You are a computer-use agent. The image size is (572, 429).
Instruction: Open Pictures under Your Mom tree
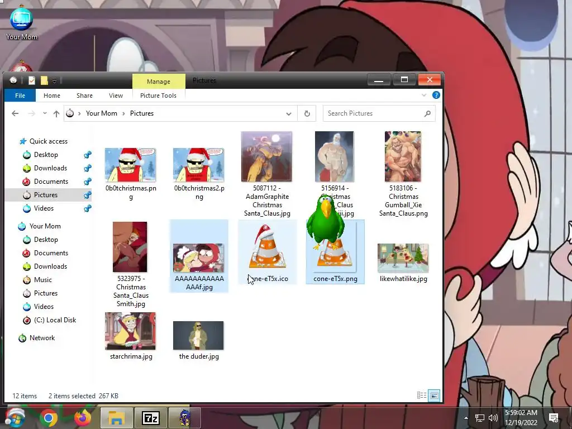click(x=46, y=293)
